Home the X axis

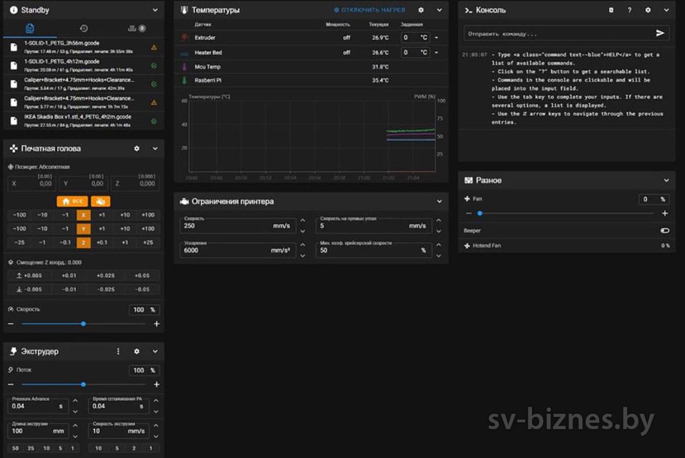(x=83, y=215)
